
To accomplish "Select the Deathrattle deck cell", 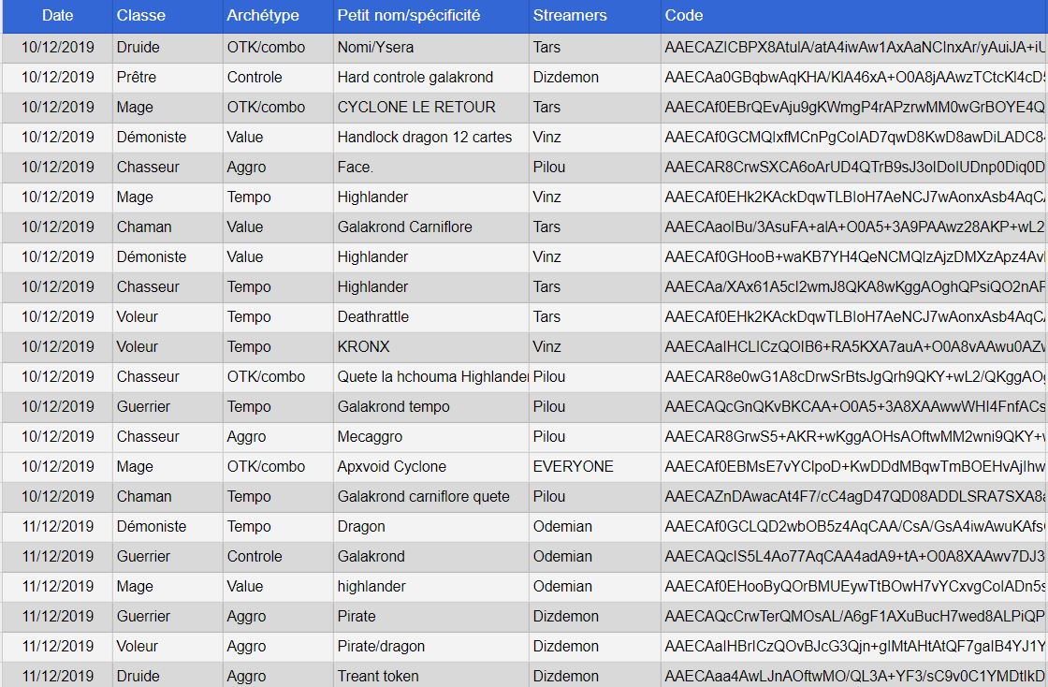I will pyautogui.click(x=373, y=316).
